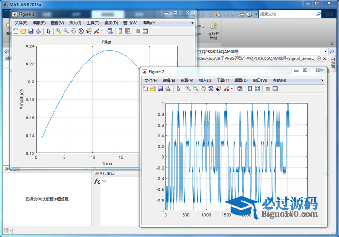This screenshot has width=339, height=237.
Task: Select Edit Plot arrow in Figure 2 toolbar
Action: [178, 89]
